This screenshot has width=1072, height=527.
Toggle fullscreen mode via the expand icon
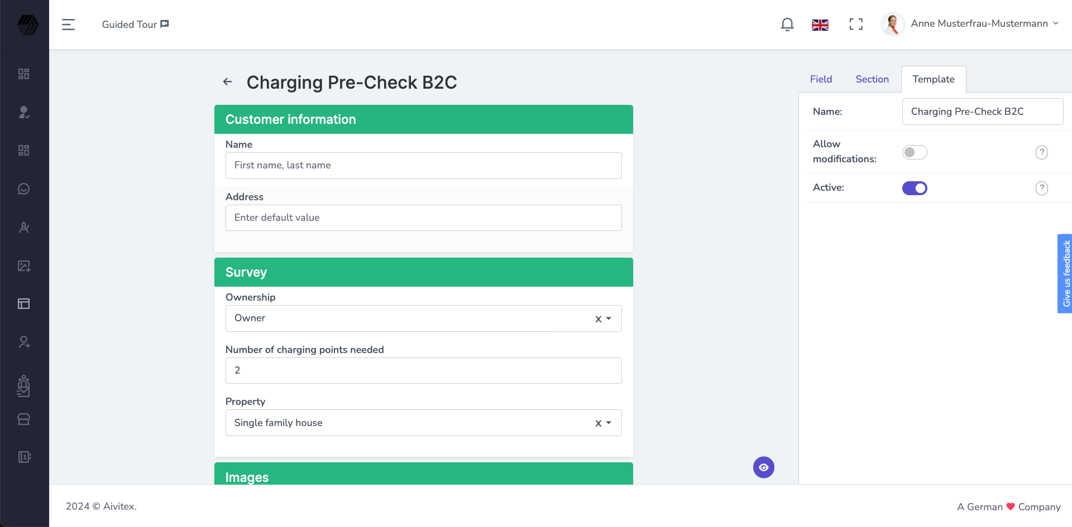[856, 24]
